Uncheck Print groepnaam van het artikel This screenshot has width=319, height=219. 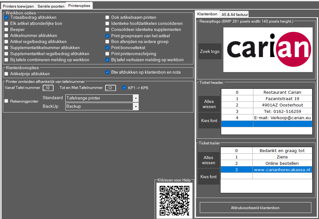[x=107, y=36]
